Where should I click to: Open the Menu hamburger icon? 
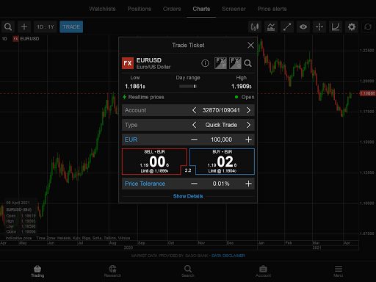coord(339,271)
